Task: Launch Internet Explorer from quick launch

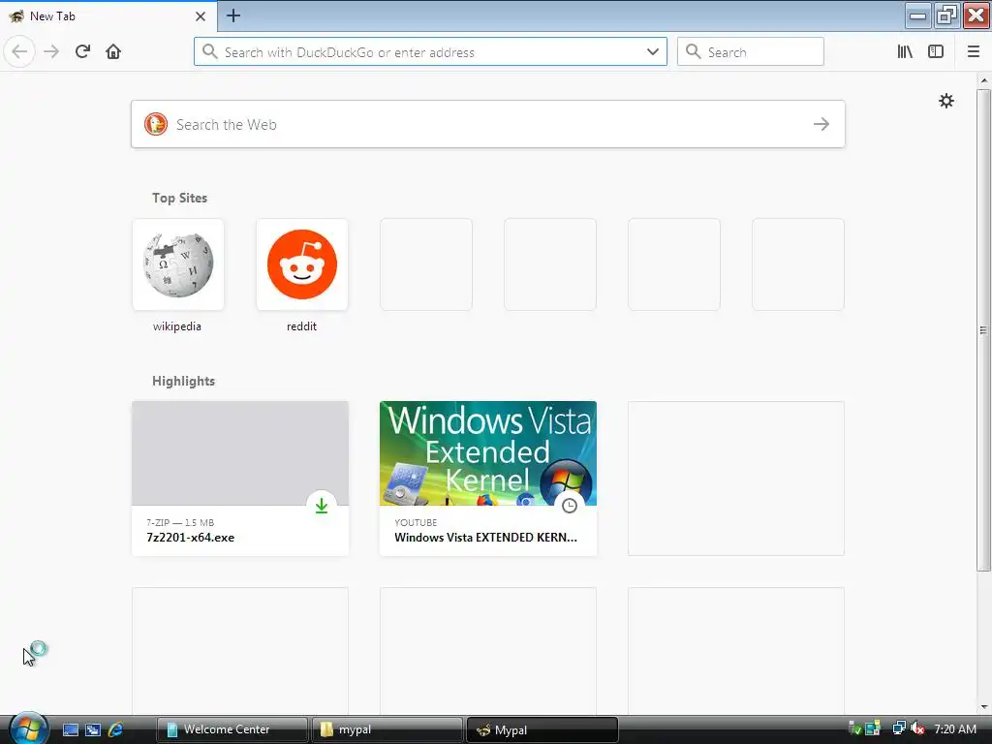Action: (116, 729)
